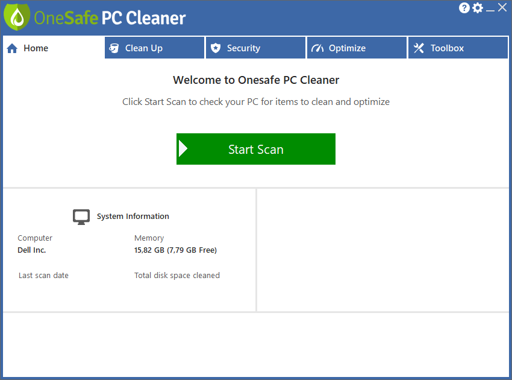The image size is (512, 380).
Task: Switch to the Home tab
Action: tap(54, 48)
